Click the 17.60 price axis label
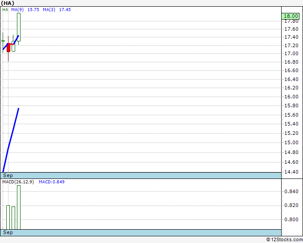This screenshot has height=243, width=303. point(291,29)
